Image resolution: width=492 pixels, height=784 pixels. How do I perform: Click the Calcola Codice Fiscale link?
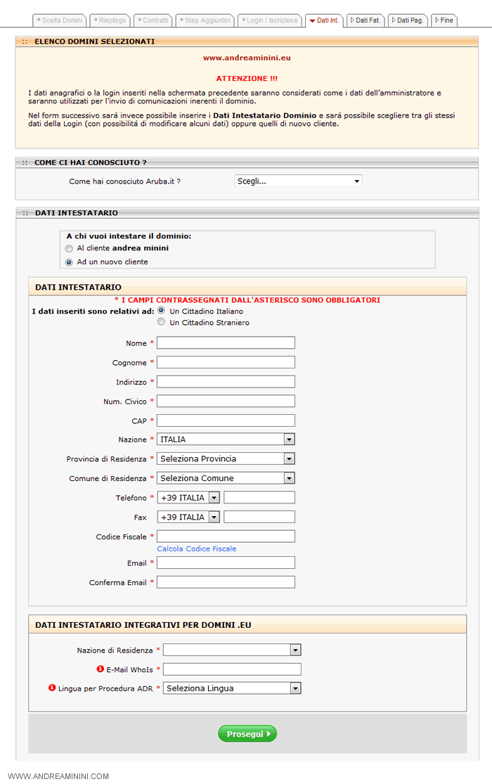coord(197,548)
